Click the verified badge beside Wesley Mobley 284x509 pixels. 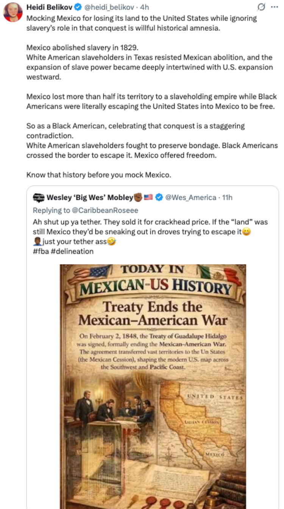[x=159, y=197]
